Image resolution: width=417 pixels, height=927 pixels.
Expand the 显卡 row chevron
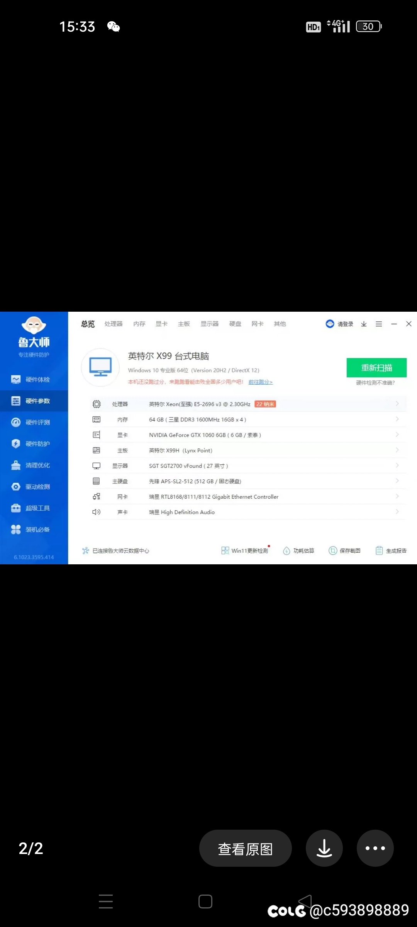[397, 435]
